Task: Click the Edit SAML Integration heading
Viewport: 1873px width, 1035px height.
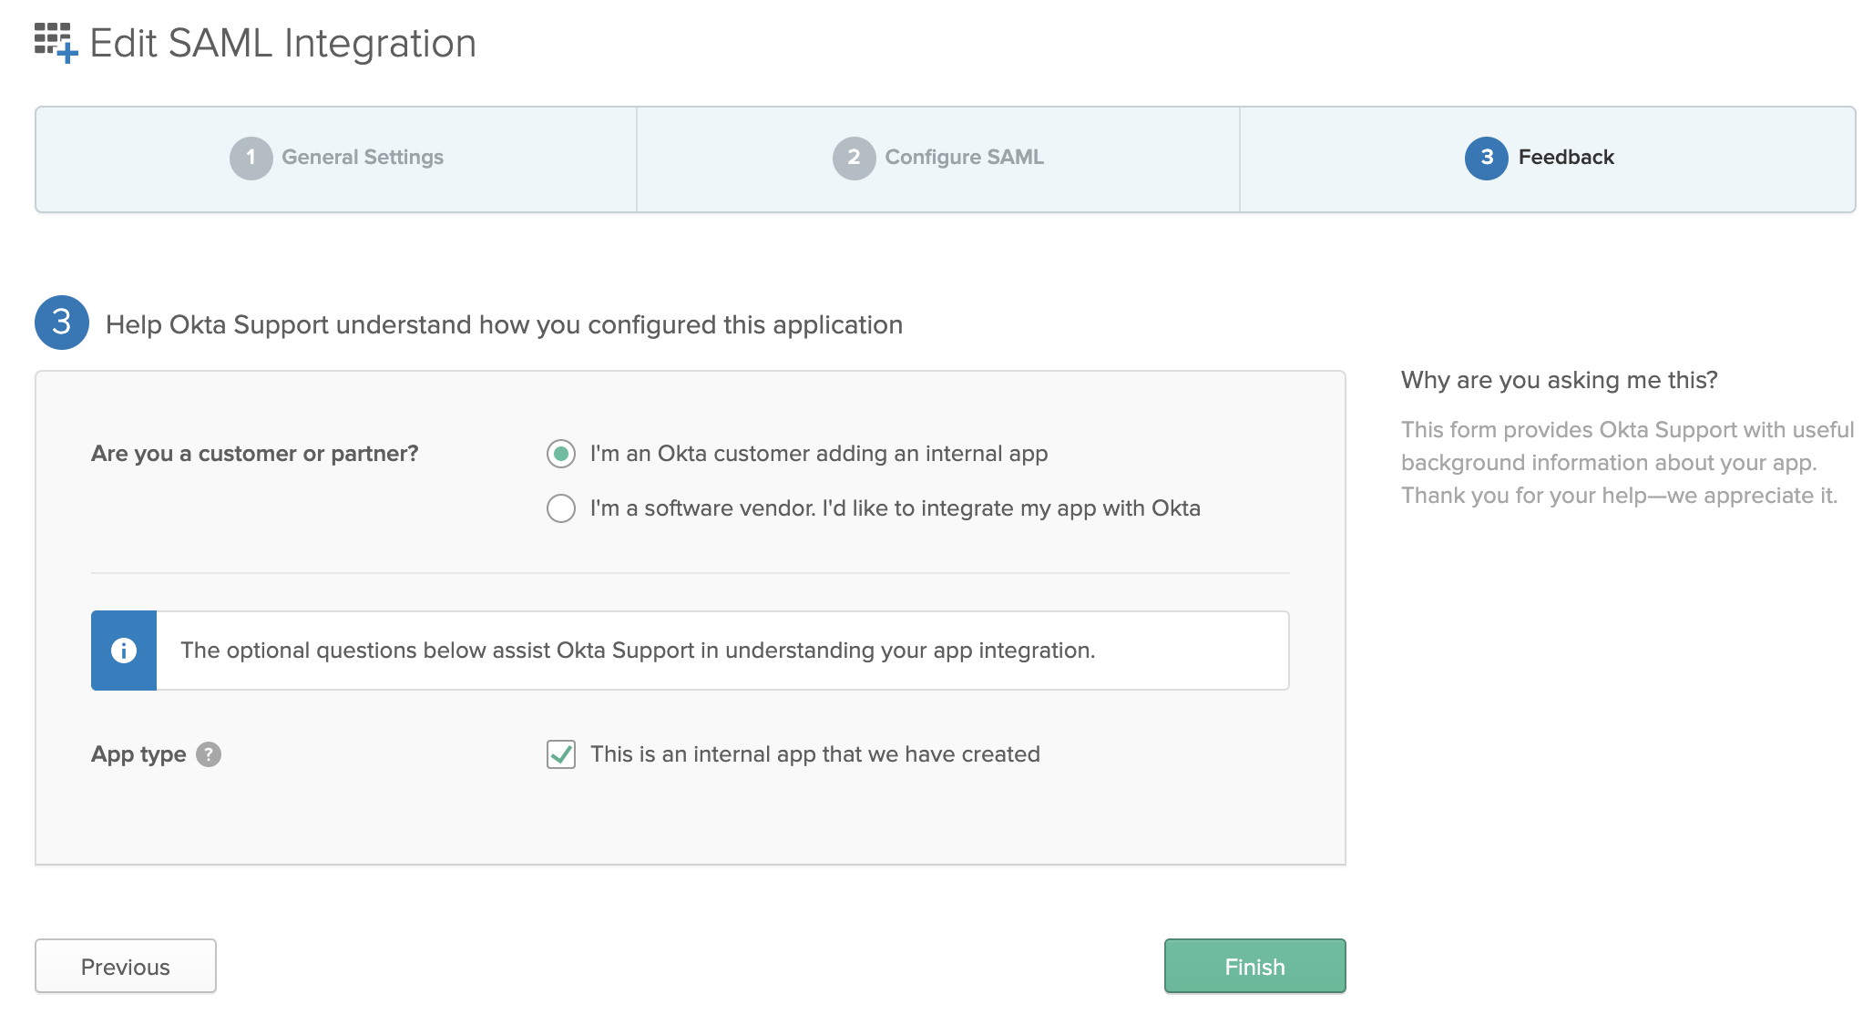Action: pyautogui.click(x=283, y=43)
